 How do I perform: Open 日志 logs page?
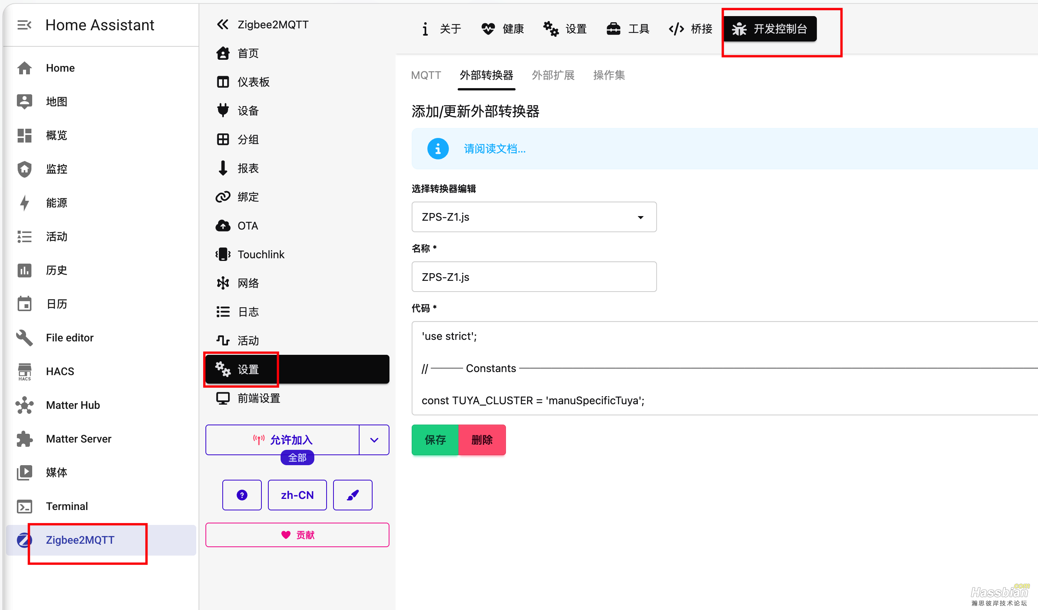click(297, 312)
